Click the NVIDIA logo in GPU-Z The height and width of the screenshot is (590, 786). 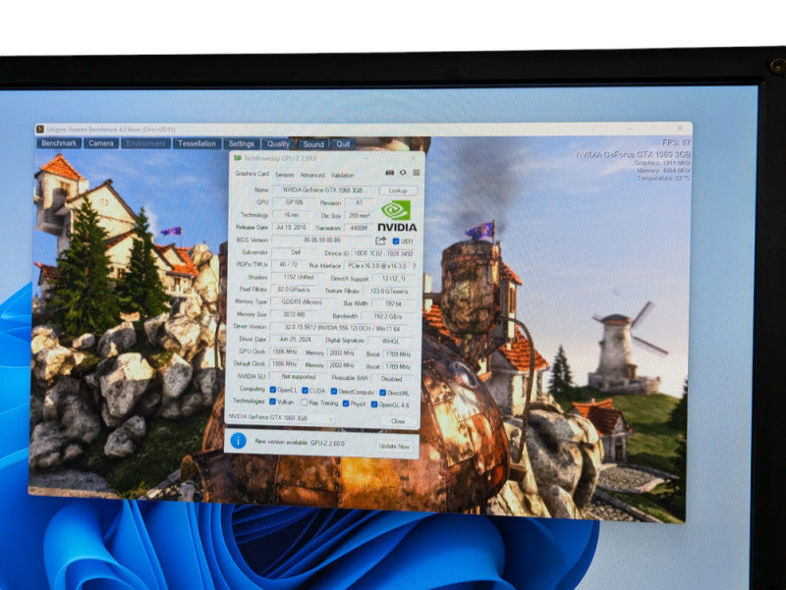[x=397, y=216]
